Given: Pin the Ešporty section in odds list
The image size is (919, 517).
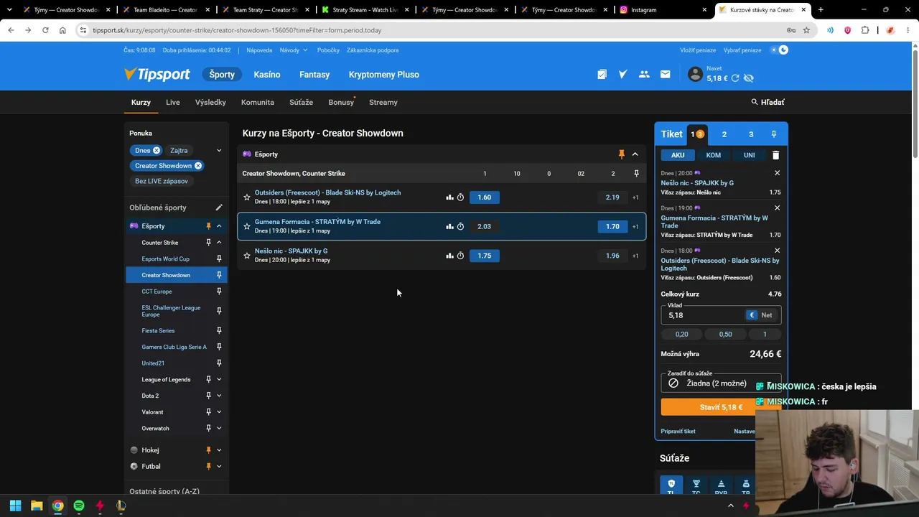Looking at the screenshot, I should (622, 154).
